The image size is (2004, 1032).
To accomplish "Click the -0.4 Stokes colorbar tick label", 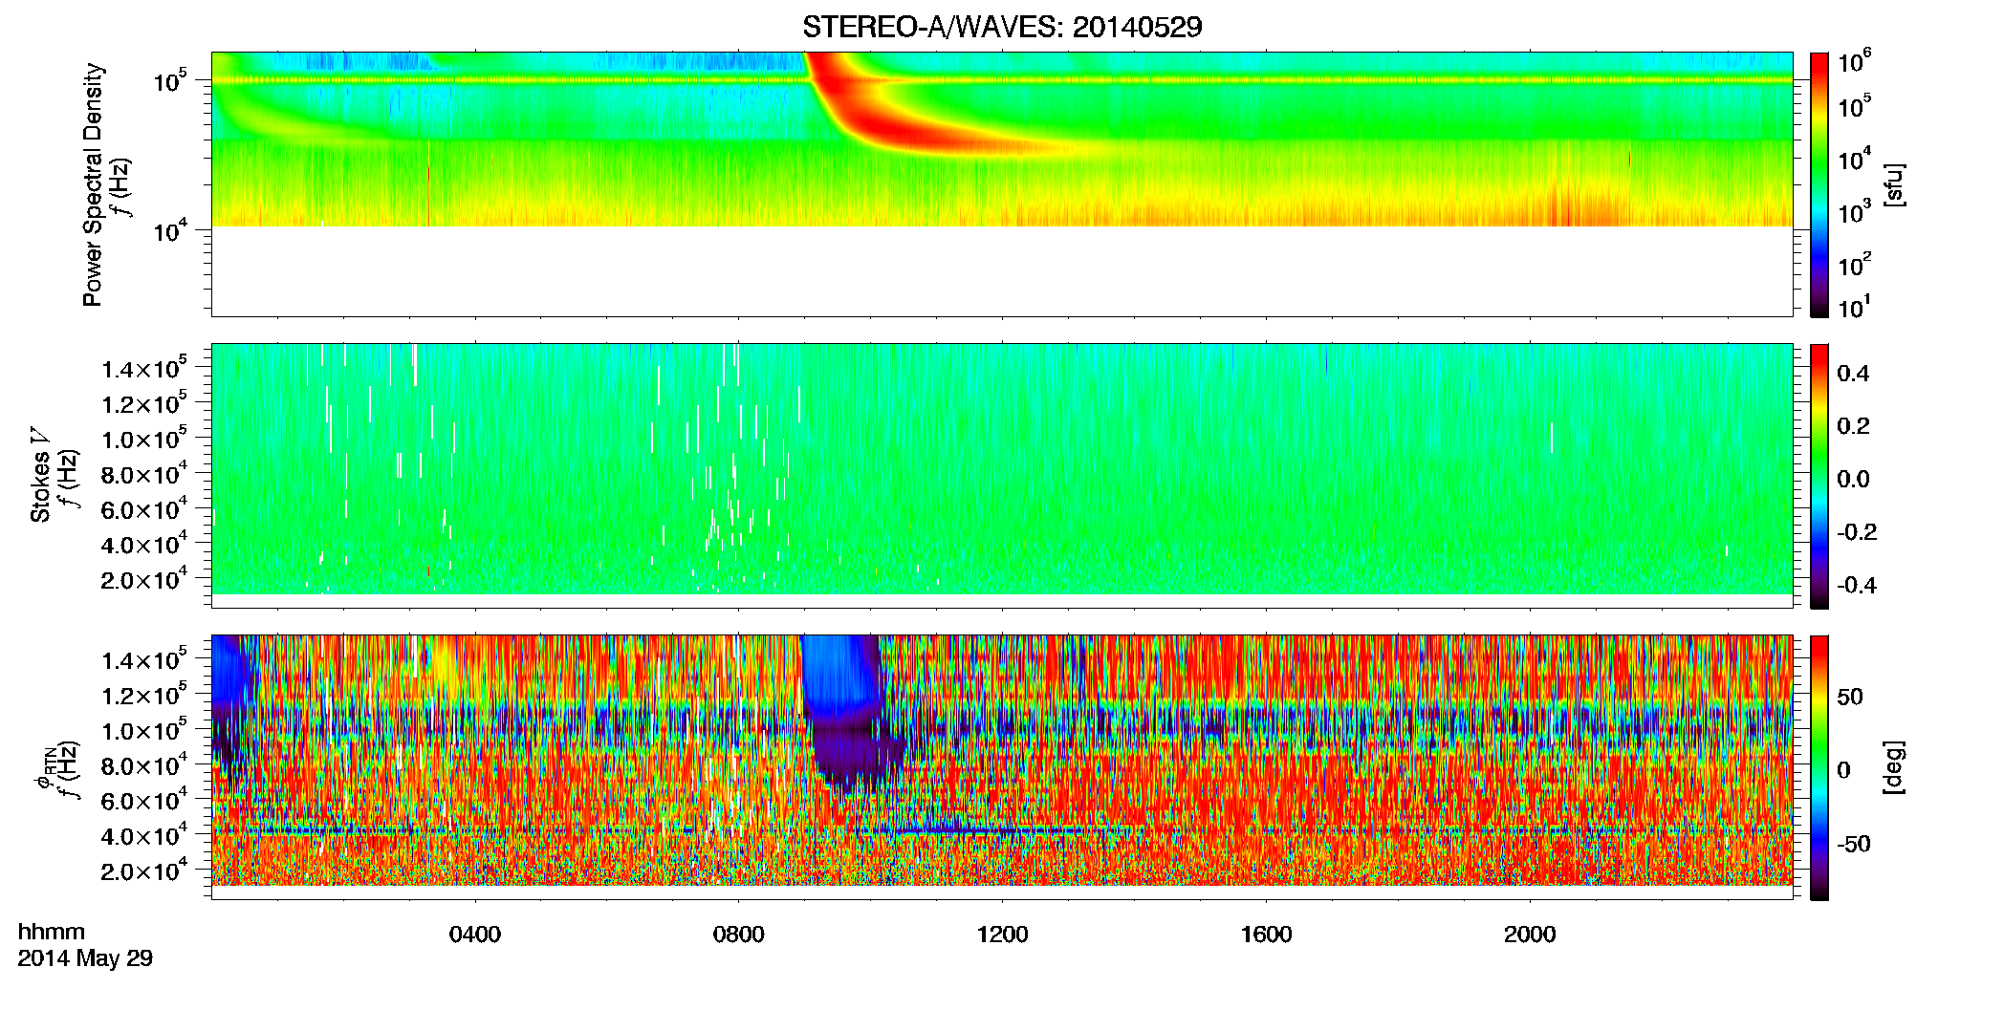I will coord(1857,585).
